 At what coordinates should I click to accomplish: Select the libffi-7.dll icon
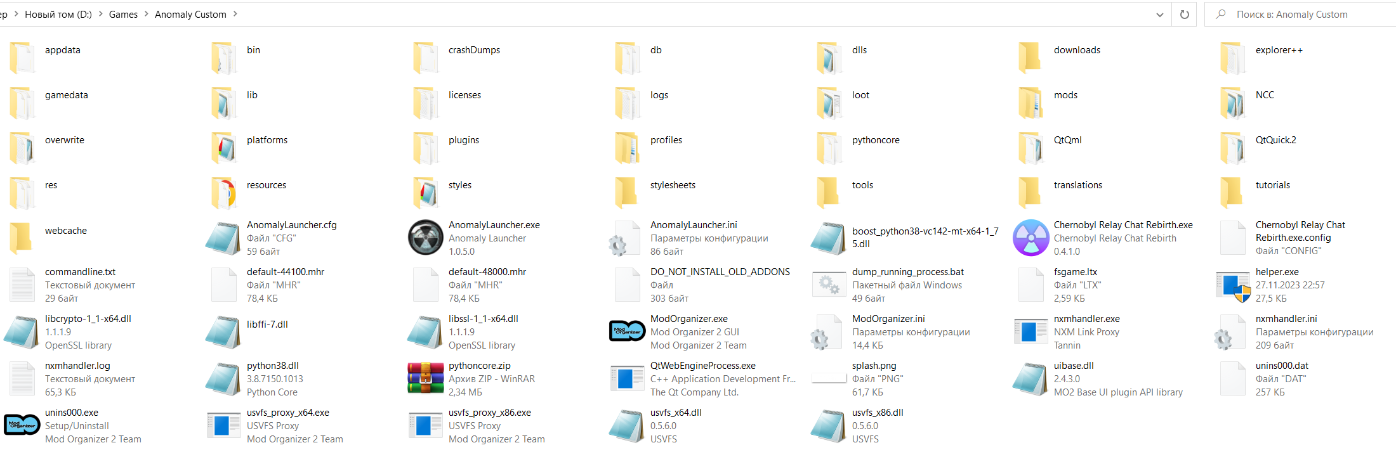(x=223, y=331)
